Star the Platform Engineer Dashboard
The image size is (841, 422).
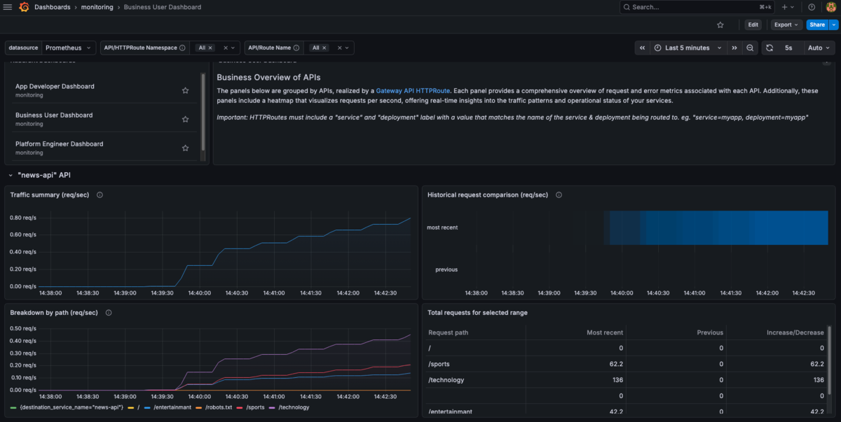point(185,148)
